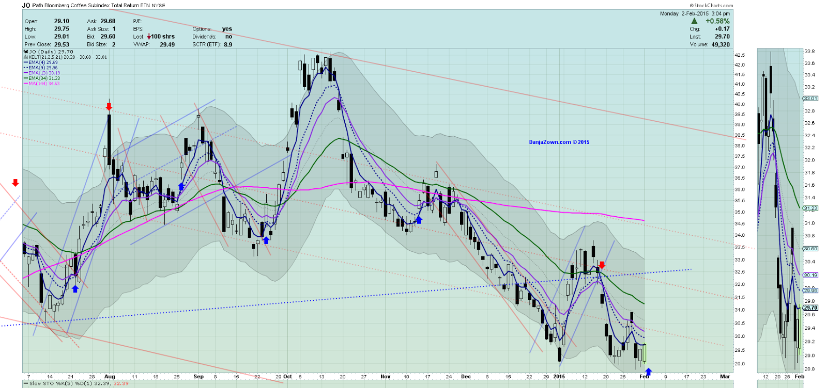Image resolution: width=827 pixels, height=388 pixels.
Task: Click the Sep label on the date axis
Action: (x=198, y=377)
